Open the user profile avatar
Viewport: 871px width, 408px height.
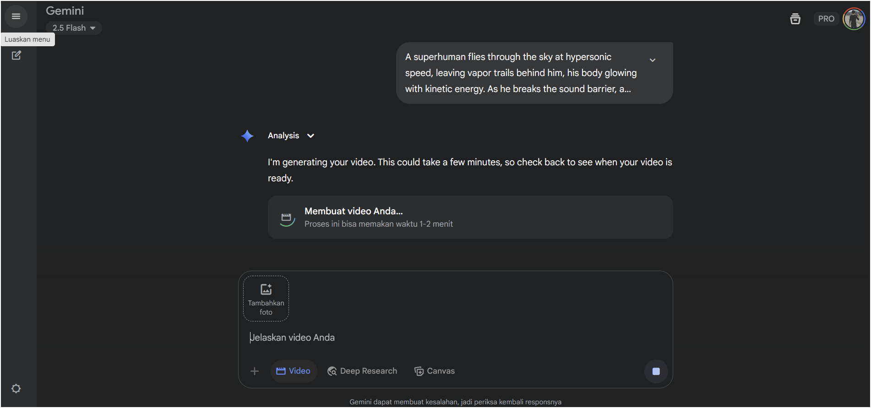pyautogui.click(x=854, y=19)
